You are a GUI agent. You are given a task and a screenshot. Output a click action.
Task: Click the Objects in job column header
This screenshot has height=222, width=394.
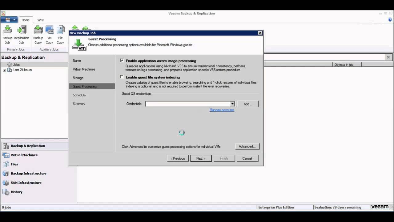tap(347, 65)
